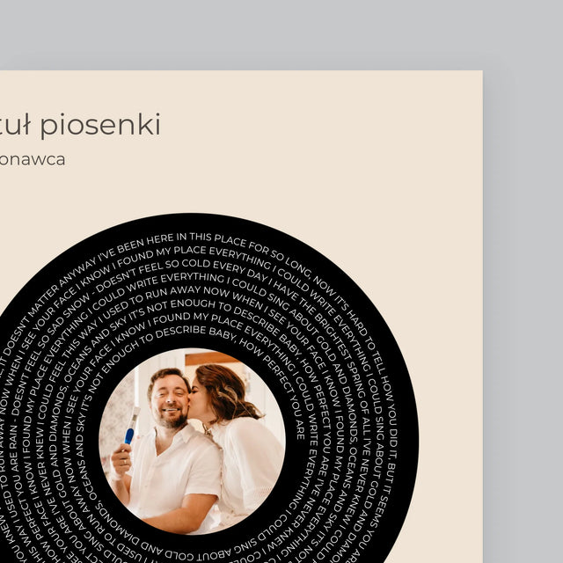Select the blue pregnancy test in the man's hand
Screen dimensions: 563x563
pos(131,425)
